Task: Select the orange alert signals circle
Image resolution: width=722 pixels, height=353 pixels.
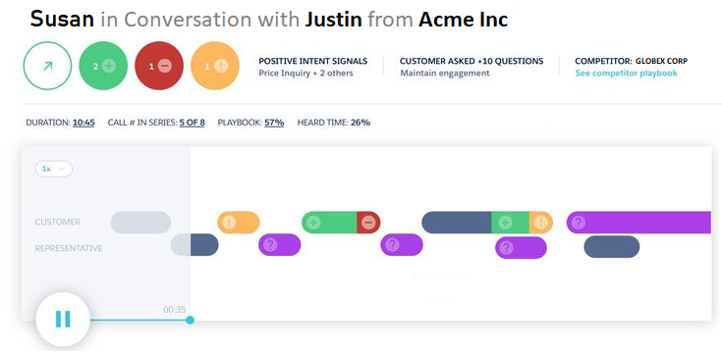Action: [x=214, y=66]
